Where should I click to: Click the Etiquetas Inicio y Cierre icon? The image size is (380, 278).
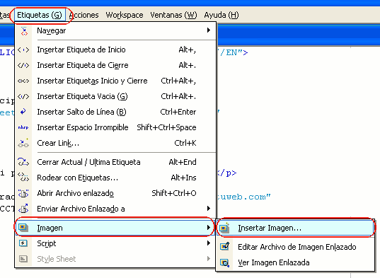[x=23, y=81]
